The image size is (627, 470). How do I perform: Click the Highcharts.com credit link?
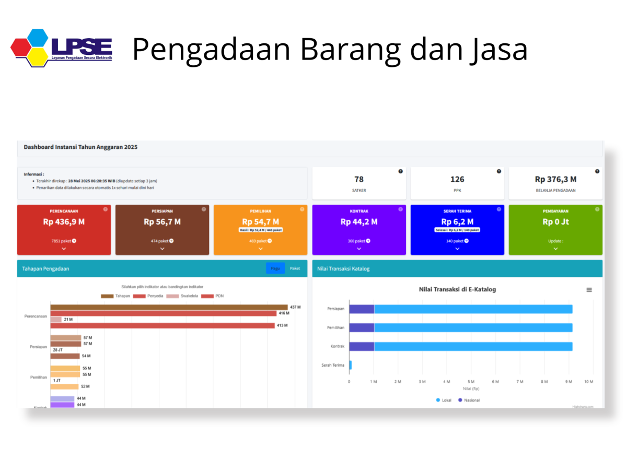click(583, 406)
